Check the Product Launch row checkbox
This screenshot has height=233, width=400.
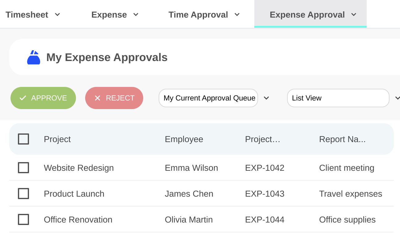(x=23, y=194)
